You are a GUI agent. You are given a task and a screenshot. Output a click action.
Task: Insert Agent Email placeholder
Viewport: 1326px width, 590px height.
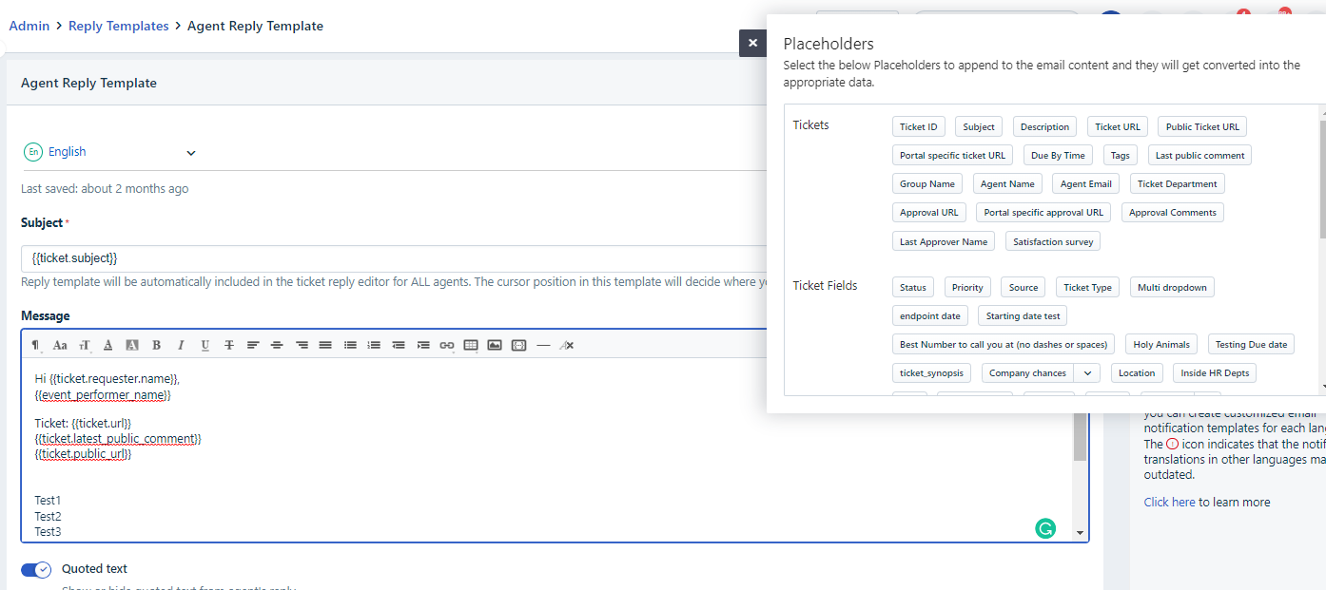coord(1086,184)
